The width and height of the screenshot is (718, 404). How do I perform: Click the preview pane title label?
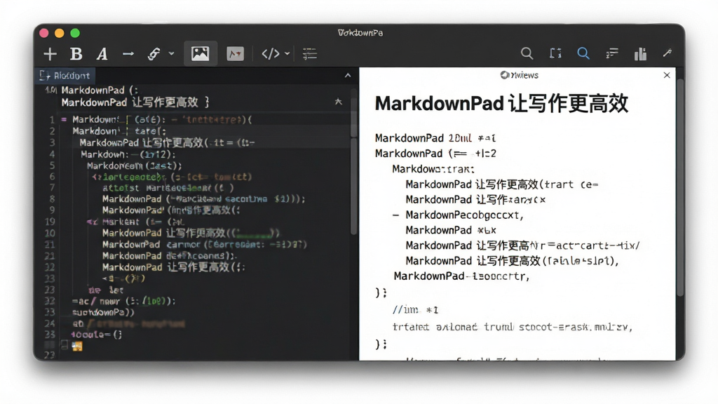520,75
